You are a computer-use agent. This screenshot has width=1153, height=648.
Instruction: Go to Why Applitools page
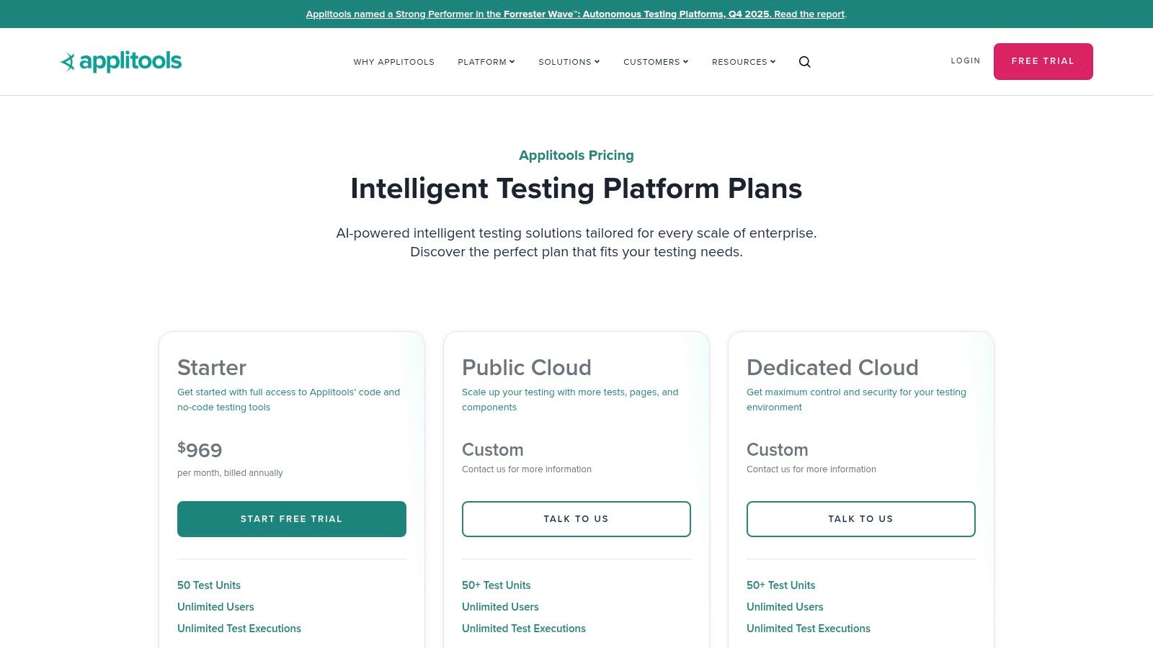[x=394, y=62]
